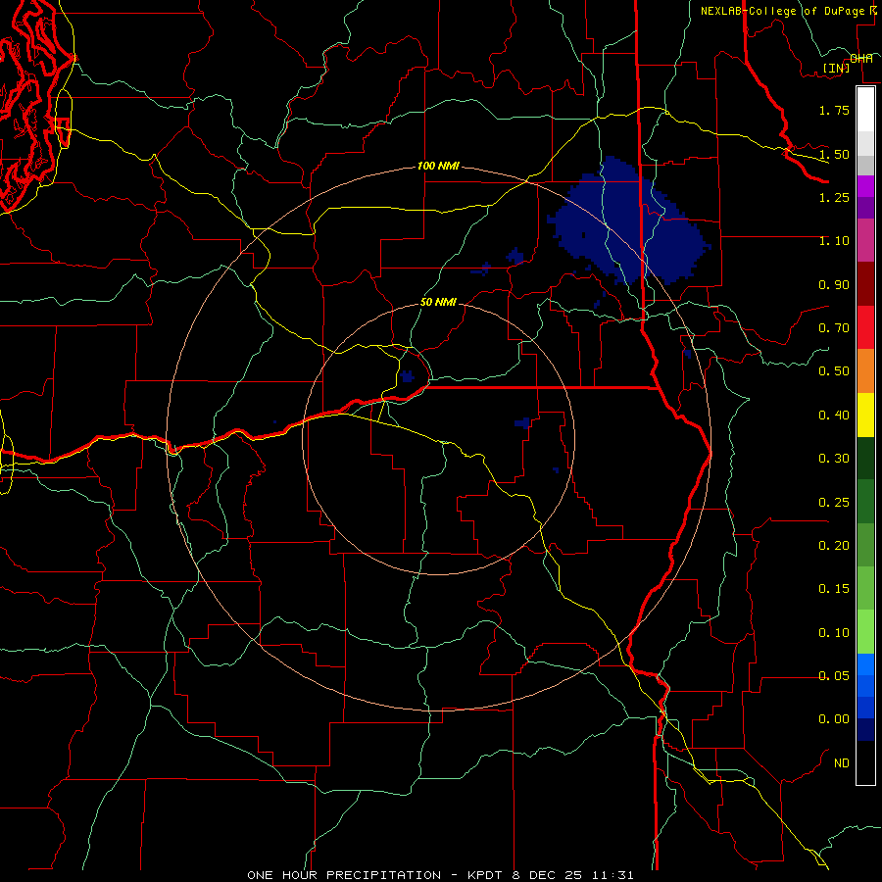Select the 0.15 legend value
882x882 pixels.
point(834,589)
